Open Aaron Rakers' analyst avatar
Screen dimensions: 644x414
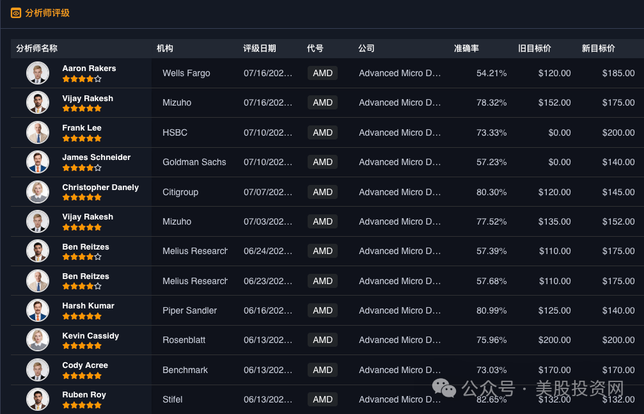[38, 73]
